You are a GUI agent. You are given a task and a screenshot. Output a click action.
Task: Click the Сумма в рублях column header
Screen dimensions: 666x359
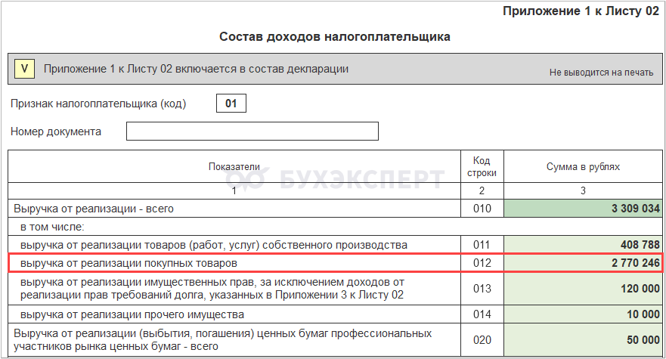pos(583,166)
